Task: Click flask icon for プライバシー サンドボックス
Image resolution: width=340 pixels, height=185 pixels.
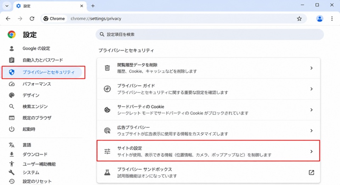Action: [x=108, y=172]
